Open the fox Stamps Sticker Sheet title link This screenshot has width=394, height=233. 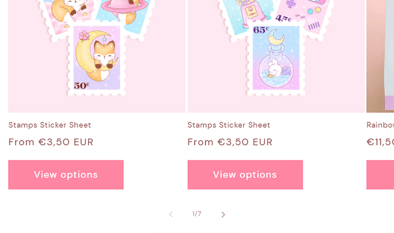[x=50, y=125]
